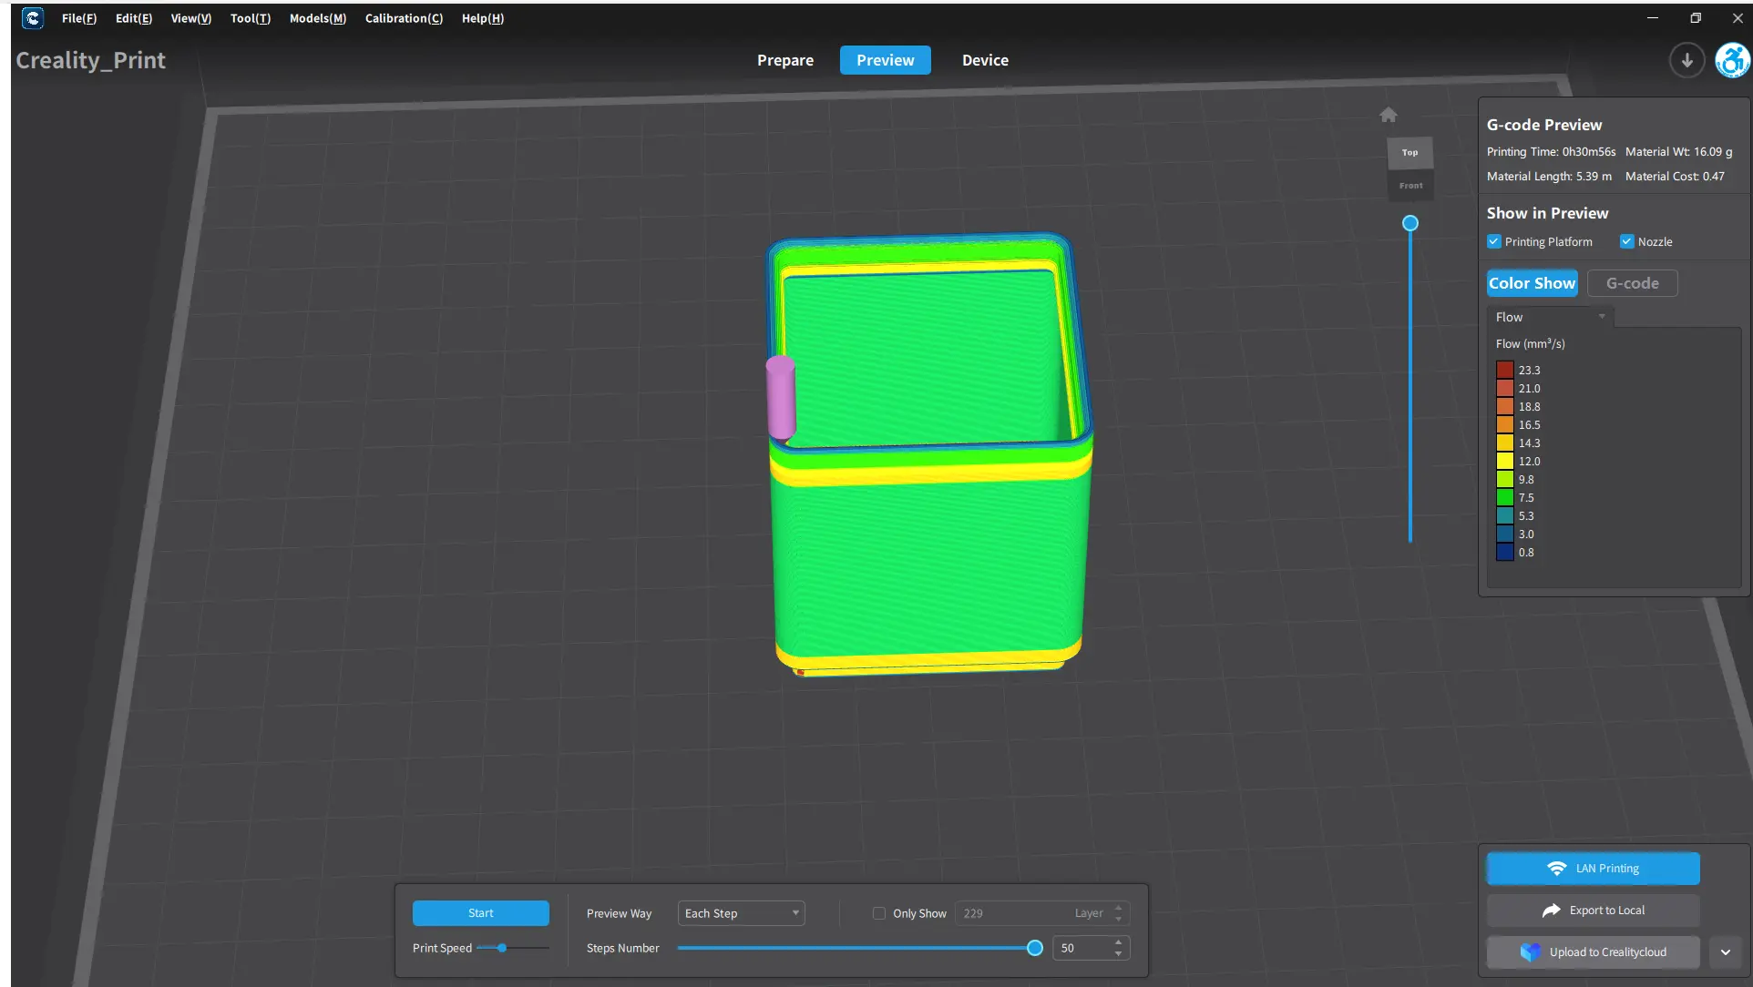
Task: Click the Export to Local button
Action: 1594,911
